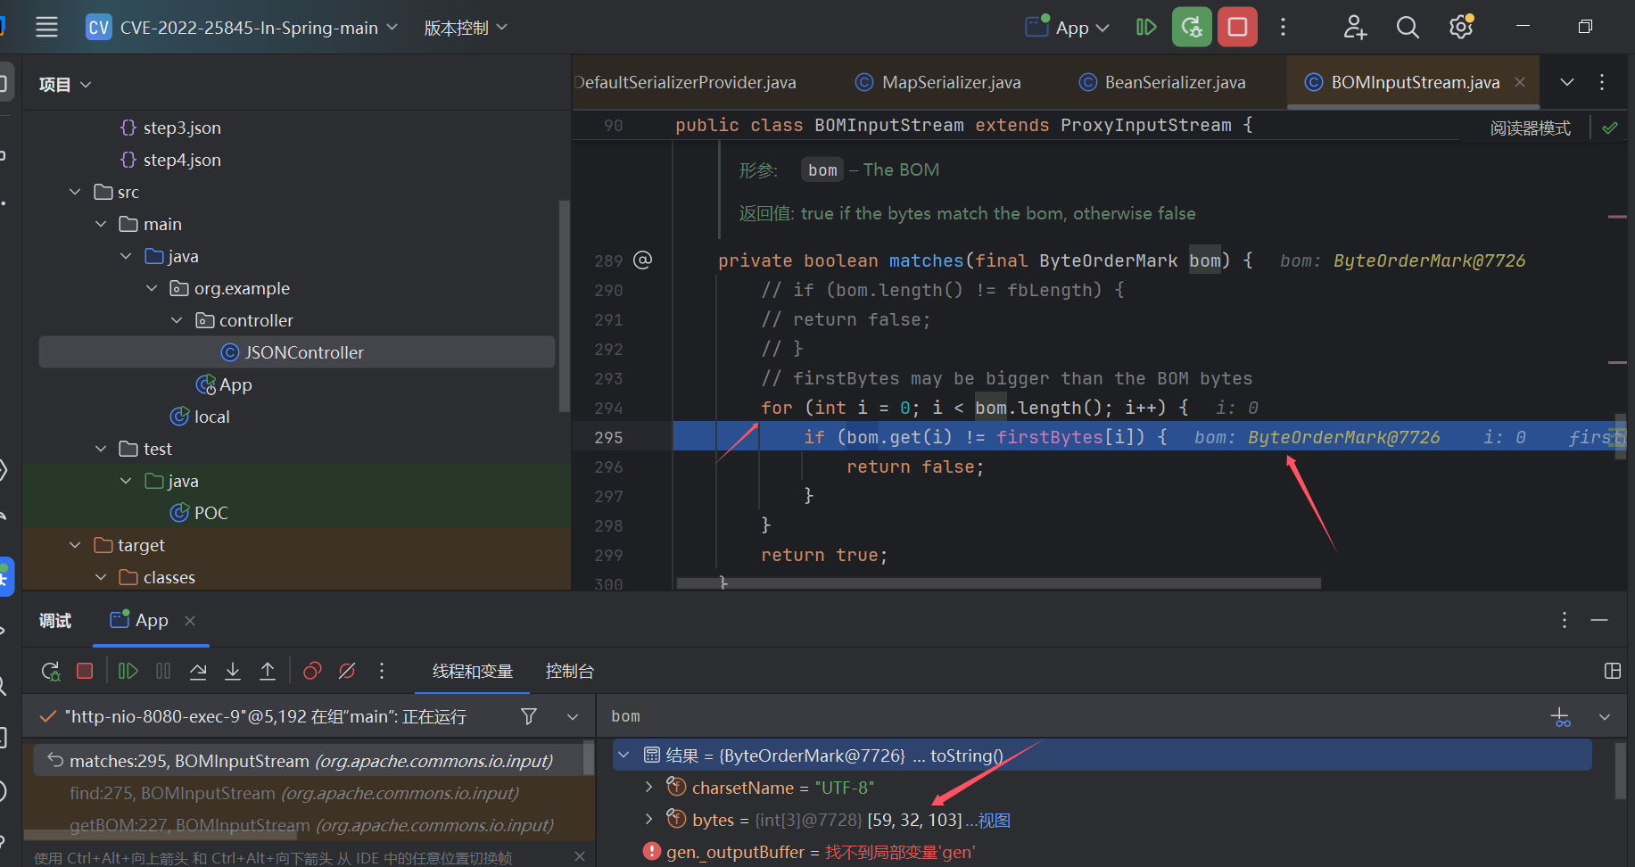The width and height of the screenshot is (1635, 867).
Task: Click the project tree vertical scrollbar
Action: point(564,306)
